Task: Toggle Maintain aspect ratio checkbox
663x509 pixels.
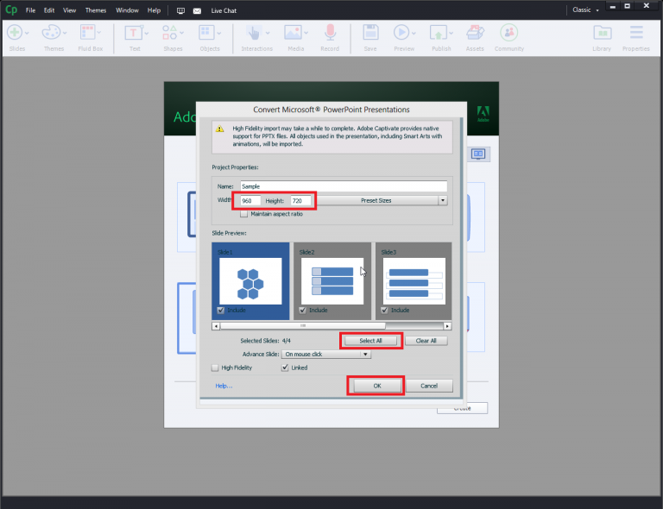Action: coord(244,214)
